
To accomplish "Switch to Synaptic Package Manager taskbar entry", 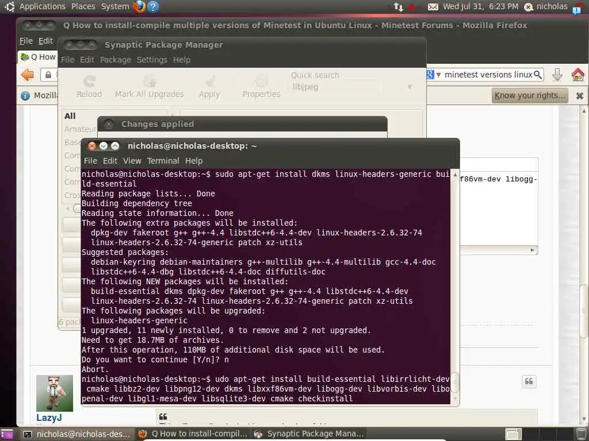I will coord(309,434).
